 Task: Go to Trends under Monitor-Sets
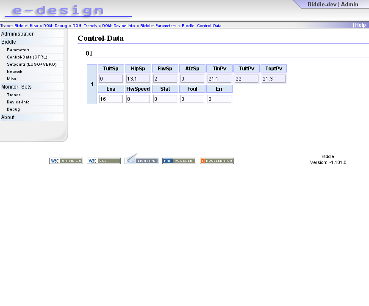(14, 95)
